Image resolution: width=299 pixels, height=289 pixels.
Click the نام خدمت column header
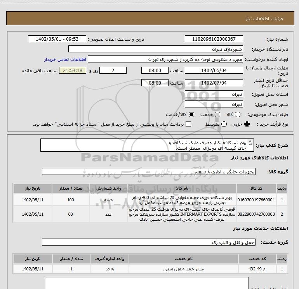184,259
